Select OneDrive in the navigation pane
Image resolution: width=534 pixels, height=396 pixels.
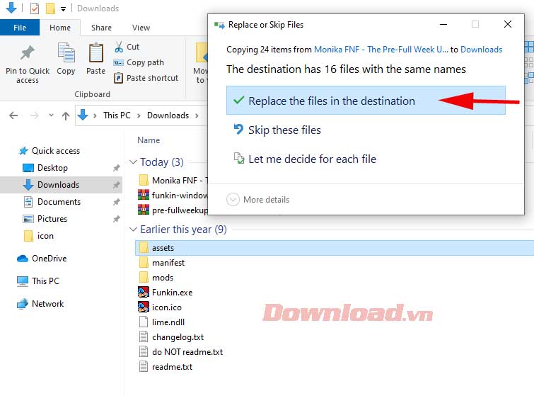pyautogui.click(x=49, y=259)
